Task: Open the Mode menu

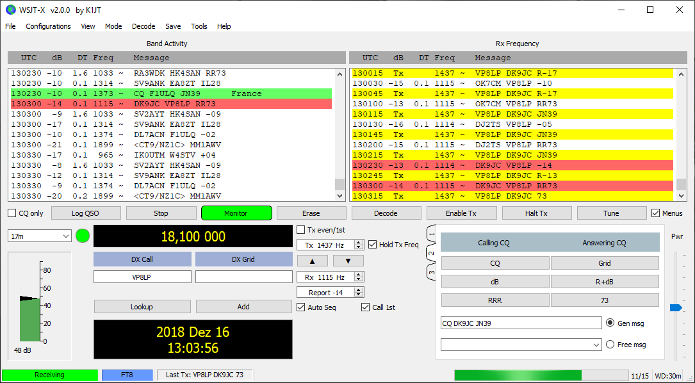Action: click(x=113, y=26)
